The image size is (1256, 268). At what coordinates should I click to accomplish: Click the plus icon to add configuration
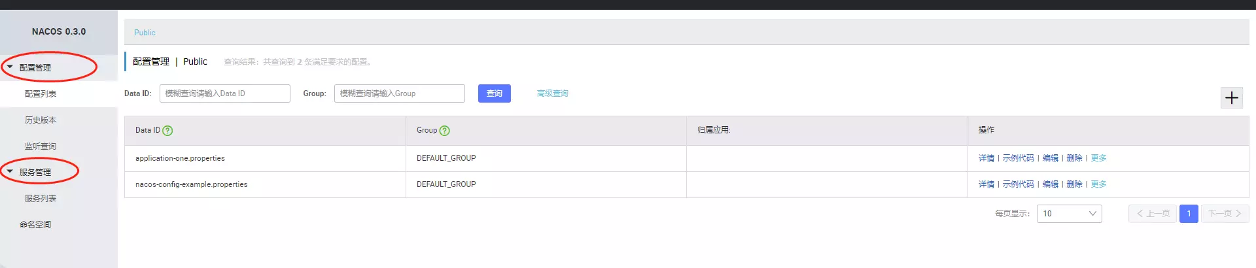coord(1232,98)
